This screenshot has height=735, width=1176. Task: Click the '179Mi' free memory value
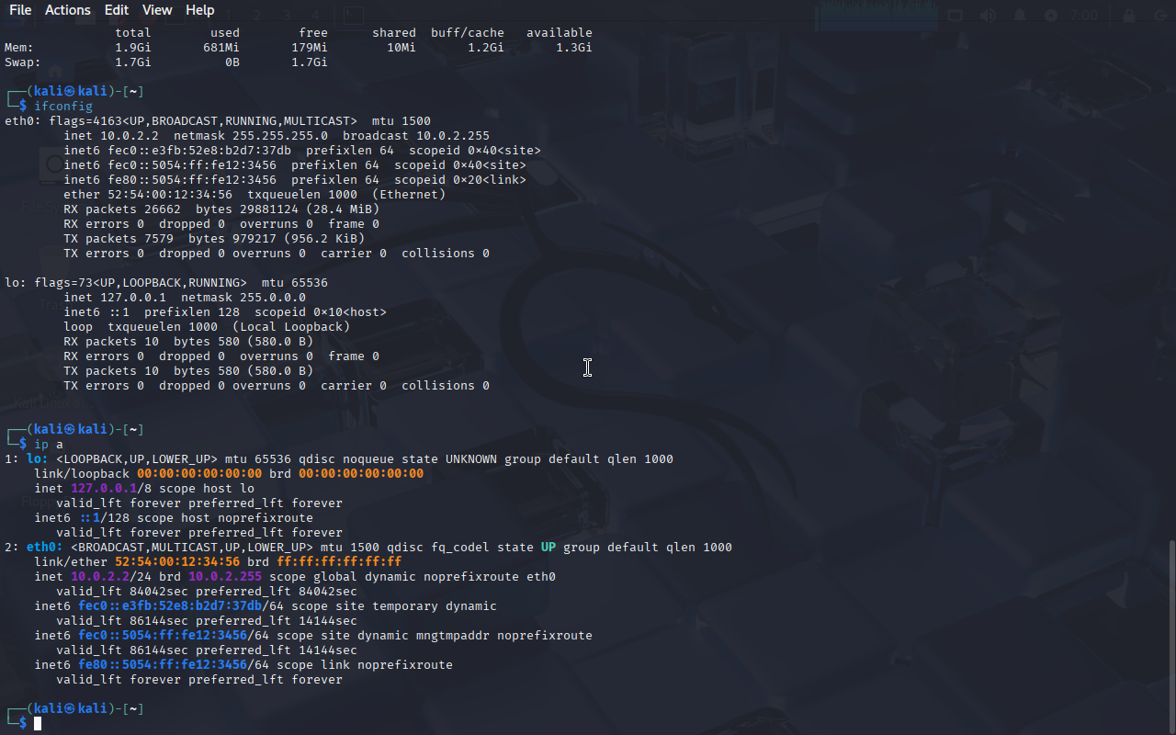pyautogui.click(x=310, y=48)
